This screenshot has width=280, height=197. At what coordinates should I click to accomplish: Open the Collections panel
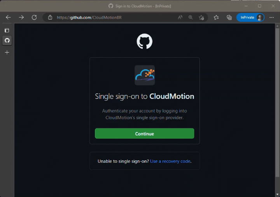pos(229,18)
